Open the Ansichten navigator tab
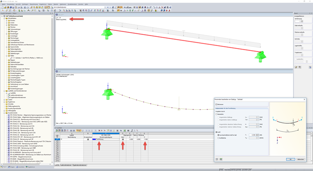Screen dimensions: 313x171 pos(20,167)
